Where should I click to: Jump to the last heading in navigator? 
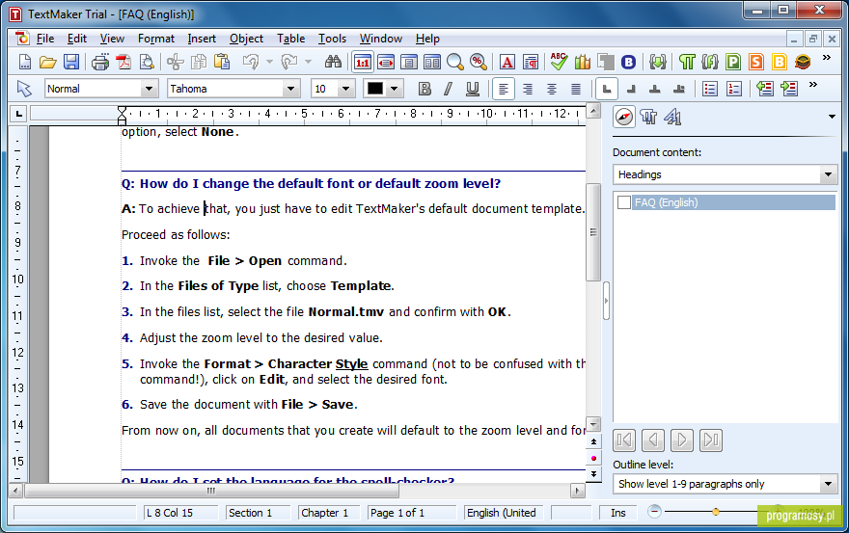click(x=710, y=440)
